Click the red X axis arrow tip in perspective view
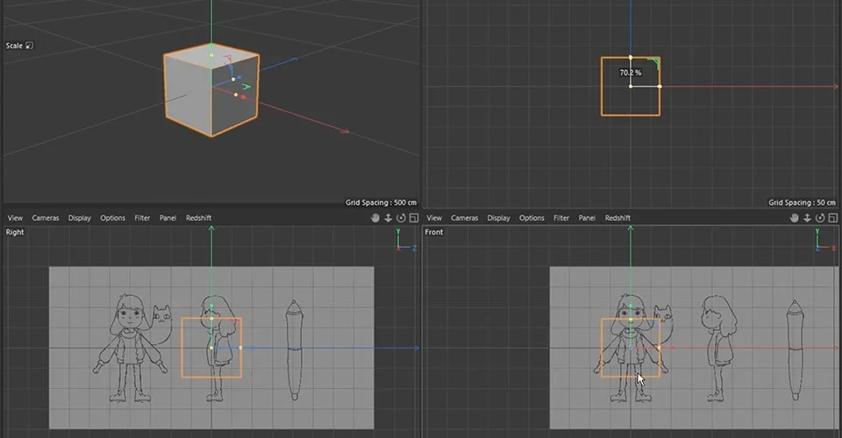Image resolution: width=842 pixels, height=438 pixels. (x=346, y=131)
